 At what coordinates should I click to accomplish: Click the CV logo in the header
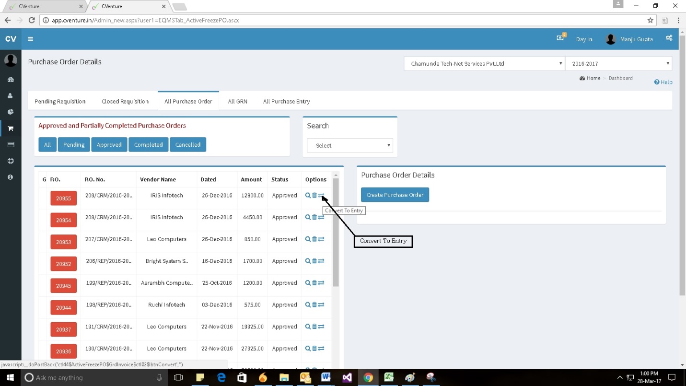(11, 39)
